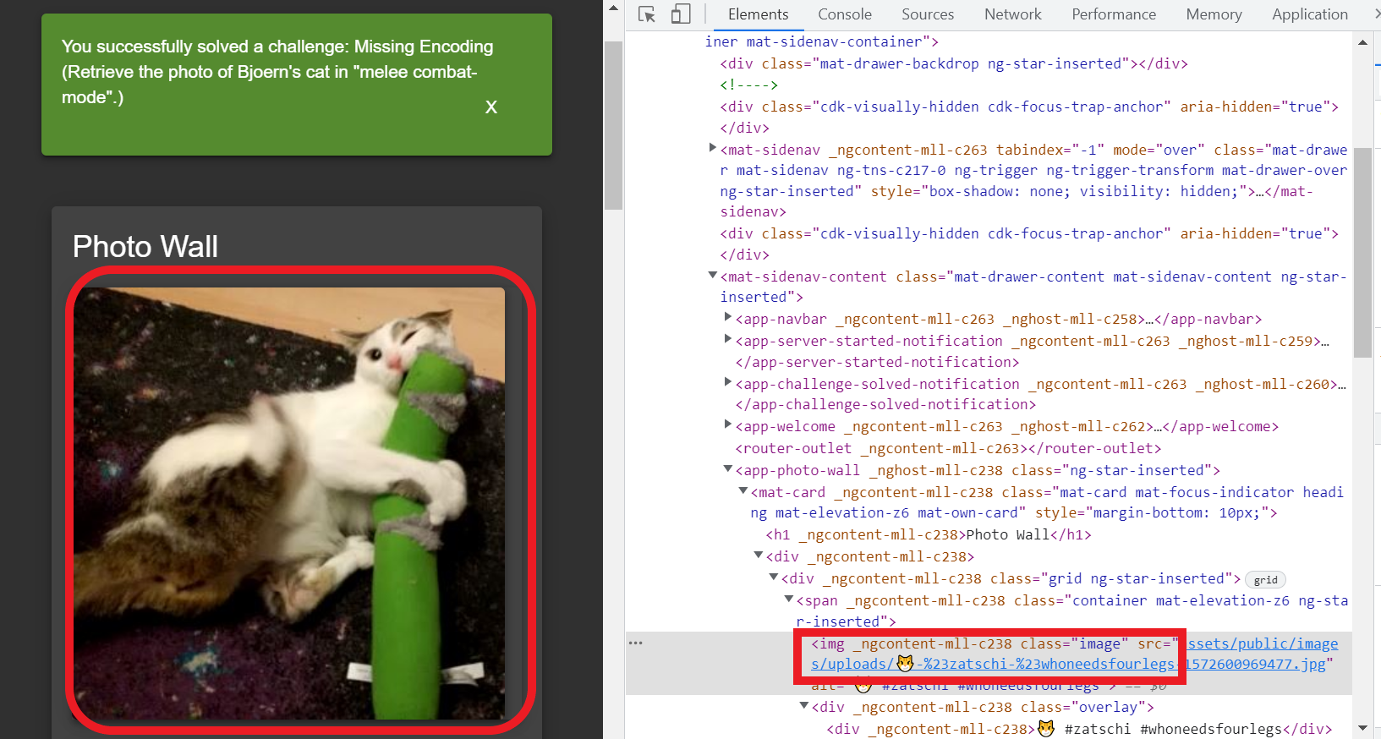This screenshot has width=1381, height=739.
Task: Switch to the Sources tab
Action: click(x=928, y=14)
